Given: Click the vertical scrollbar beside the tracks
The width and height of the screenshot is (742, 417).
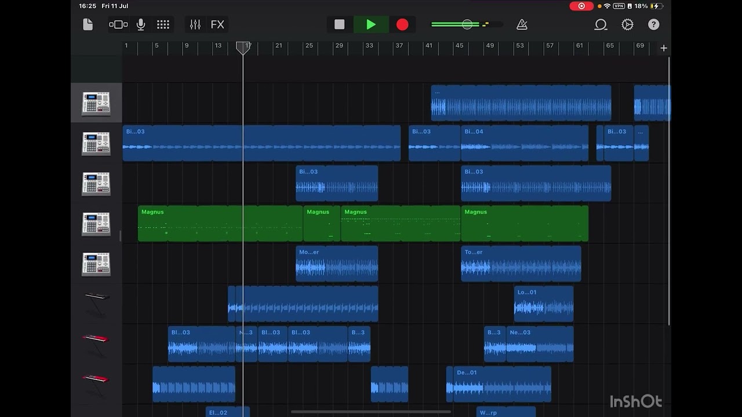Looking at the screenshot, I should click(x=670, y=191).
